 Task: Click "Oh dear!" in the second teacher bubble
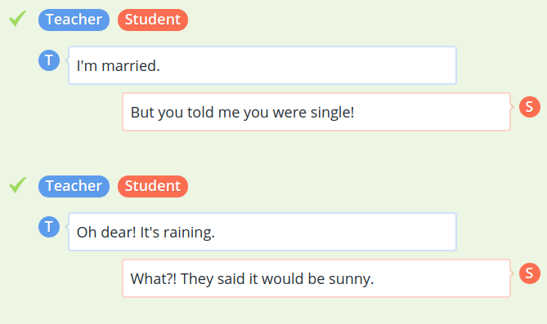[x=106, y=233]
